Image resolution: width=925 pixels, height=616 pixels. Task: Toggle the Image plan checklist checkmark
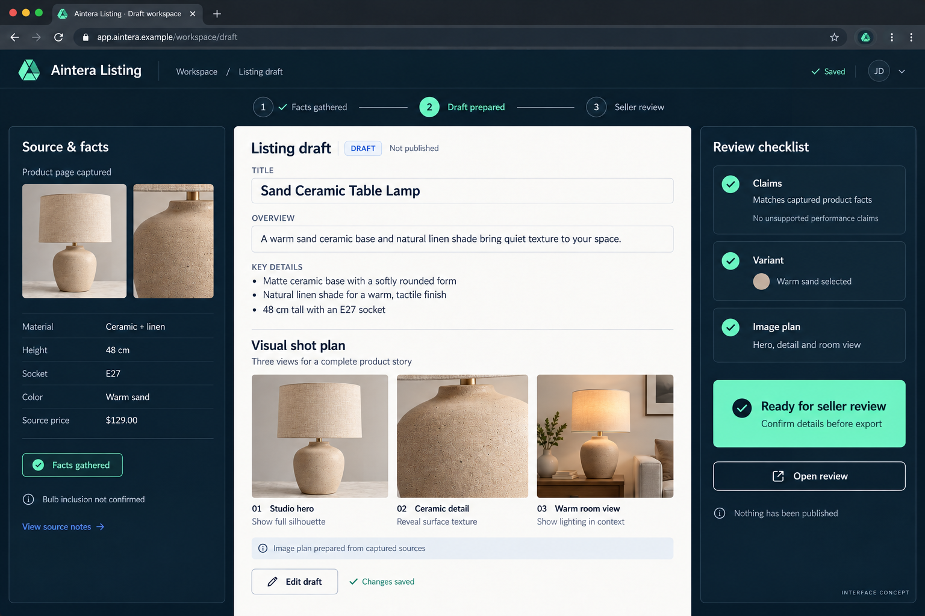(730, 327)
